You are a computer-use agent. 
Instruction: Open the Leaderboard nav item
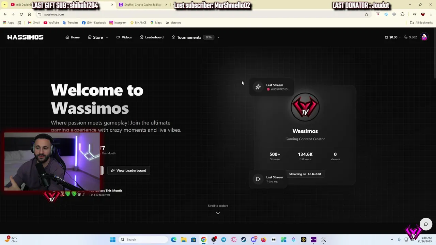click(x=152, y=37)
